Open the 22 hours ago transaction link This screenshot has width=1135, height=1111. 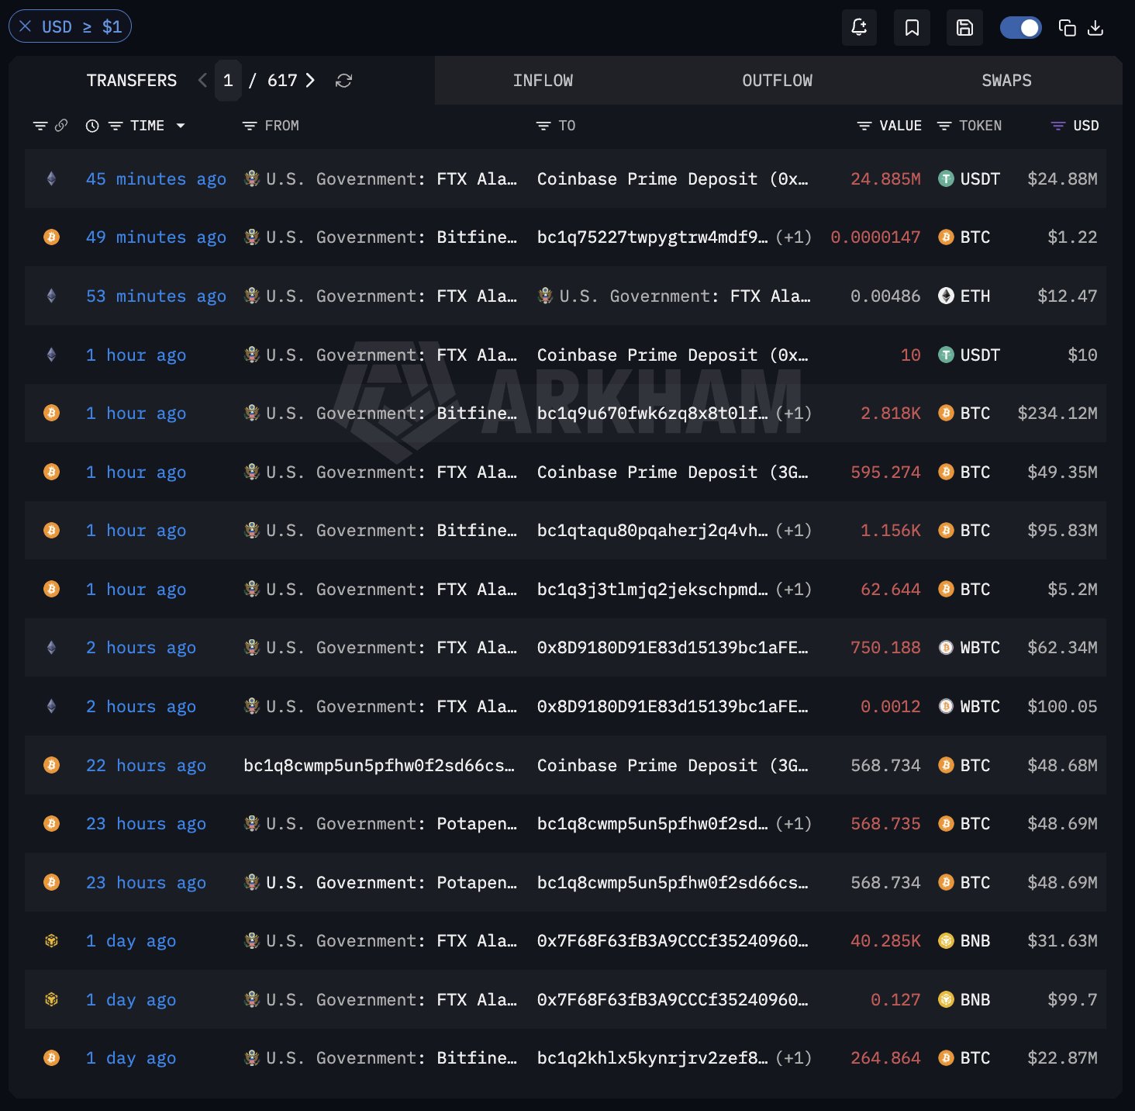click(146, 766)
